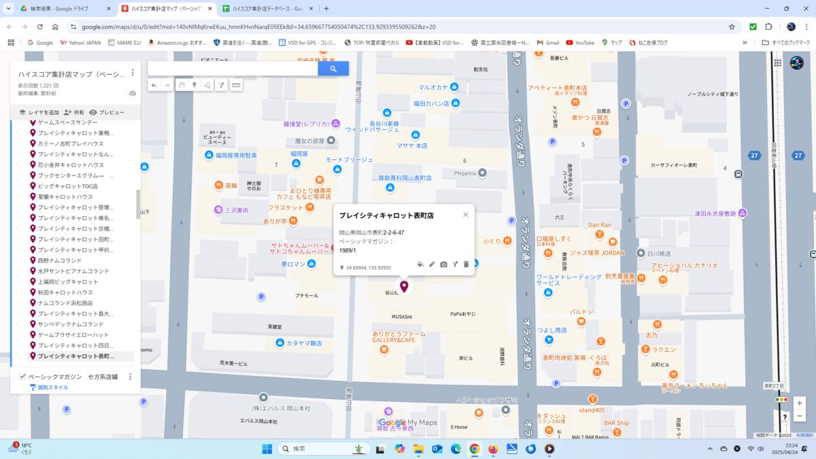Select 秋田キャロットハウス in the layer list
The image size is (816, 459).
[65, 292]
